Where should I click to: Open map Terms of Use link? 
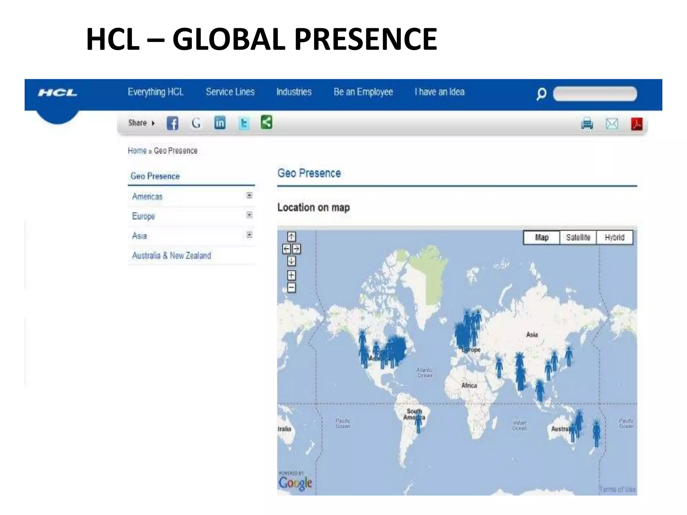pos(618,489)
